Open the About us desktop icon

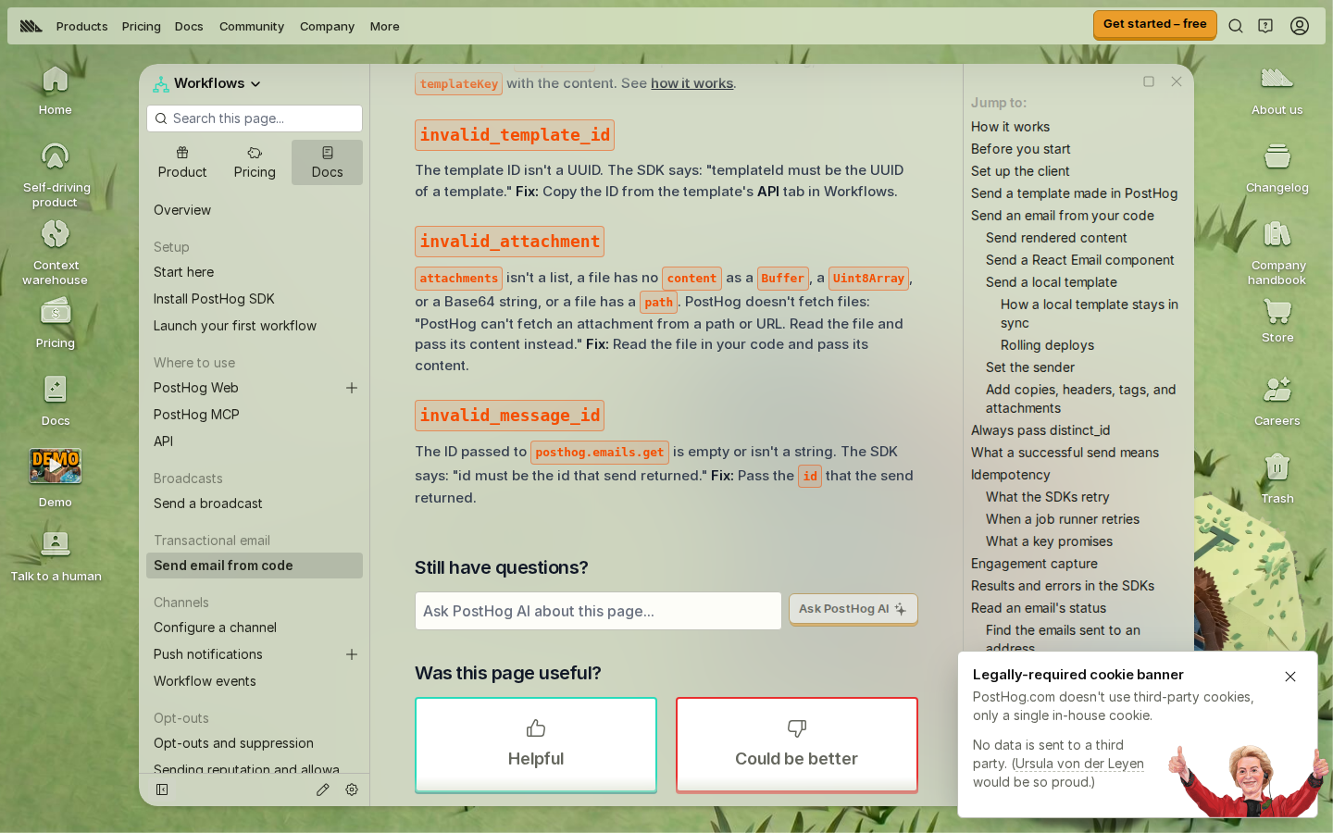[1277, 90]
